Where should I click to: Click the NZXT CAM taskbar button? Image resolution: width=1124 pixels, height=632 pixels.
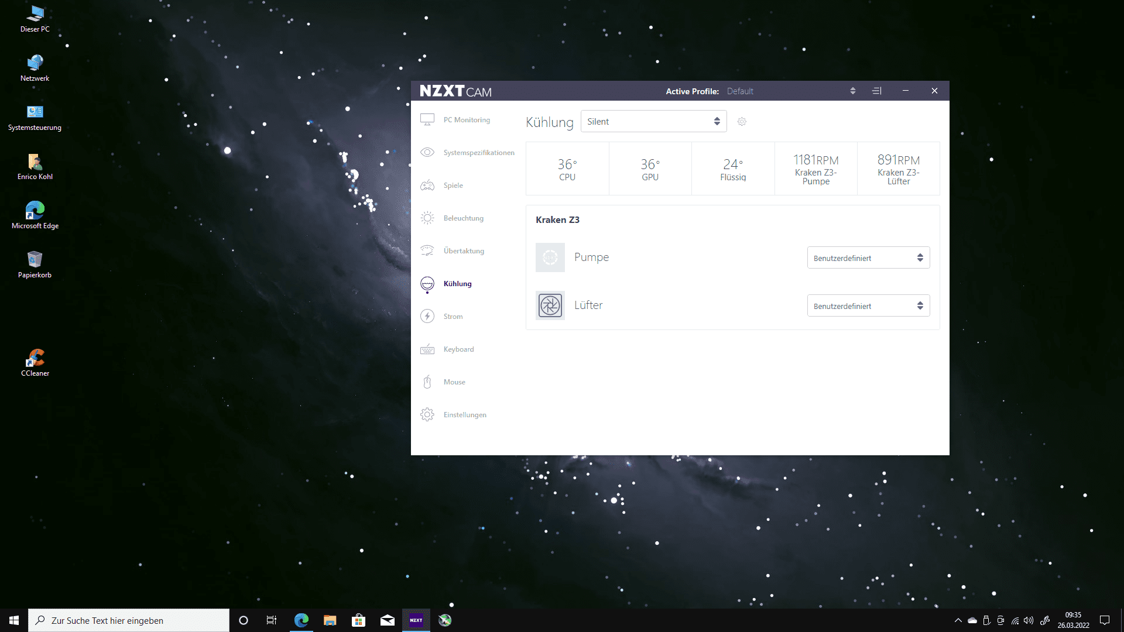416,620
